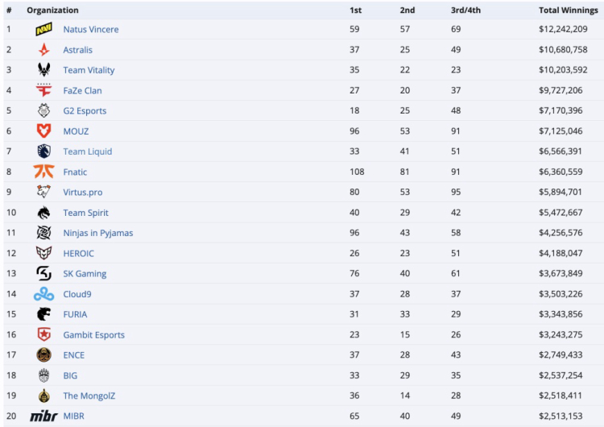Open the Team Vitality link
Screen dimensions: 604x427
click(89, 70)
